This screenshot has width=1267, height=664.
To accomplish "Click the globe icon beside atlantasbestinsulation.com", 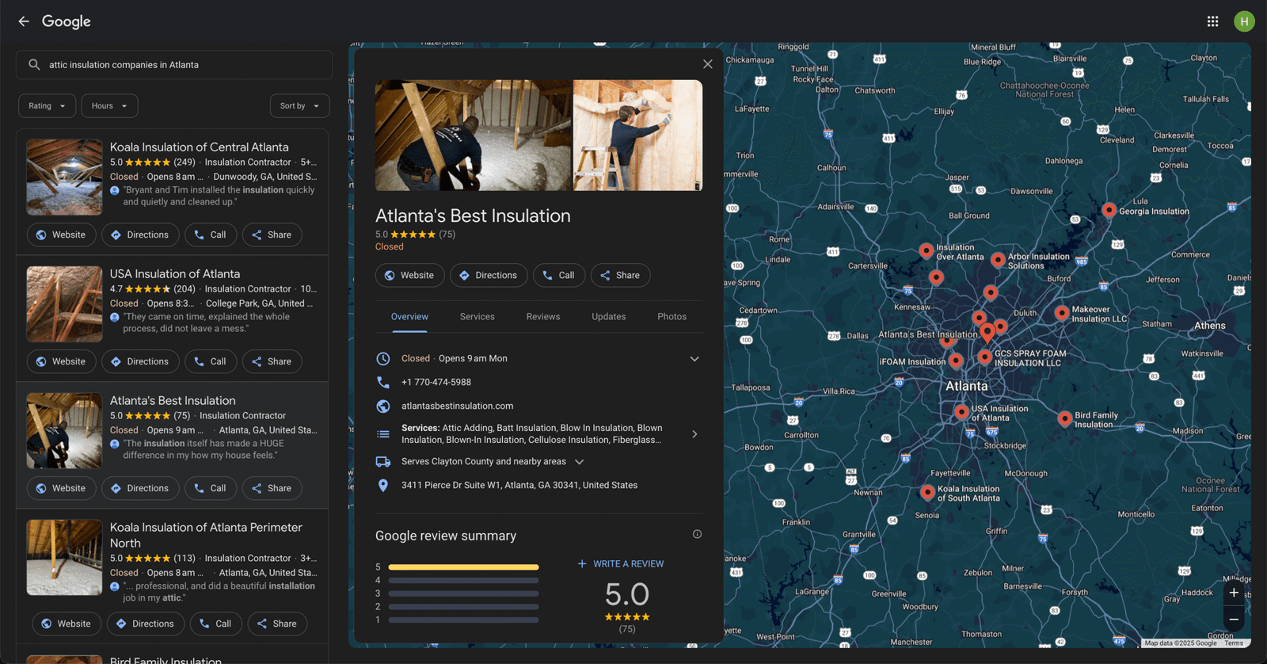I will point(383,406).
